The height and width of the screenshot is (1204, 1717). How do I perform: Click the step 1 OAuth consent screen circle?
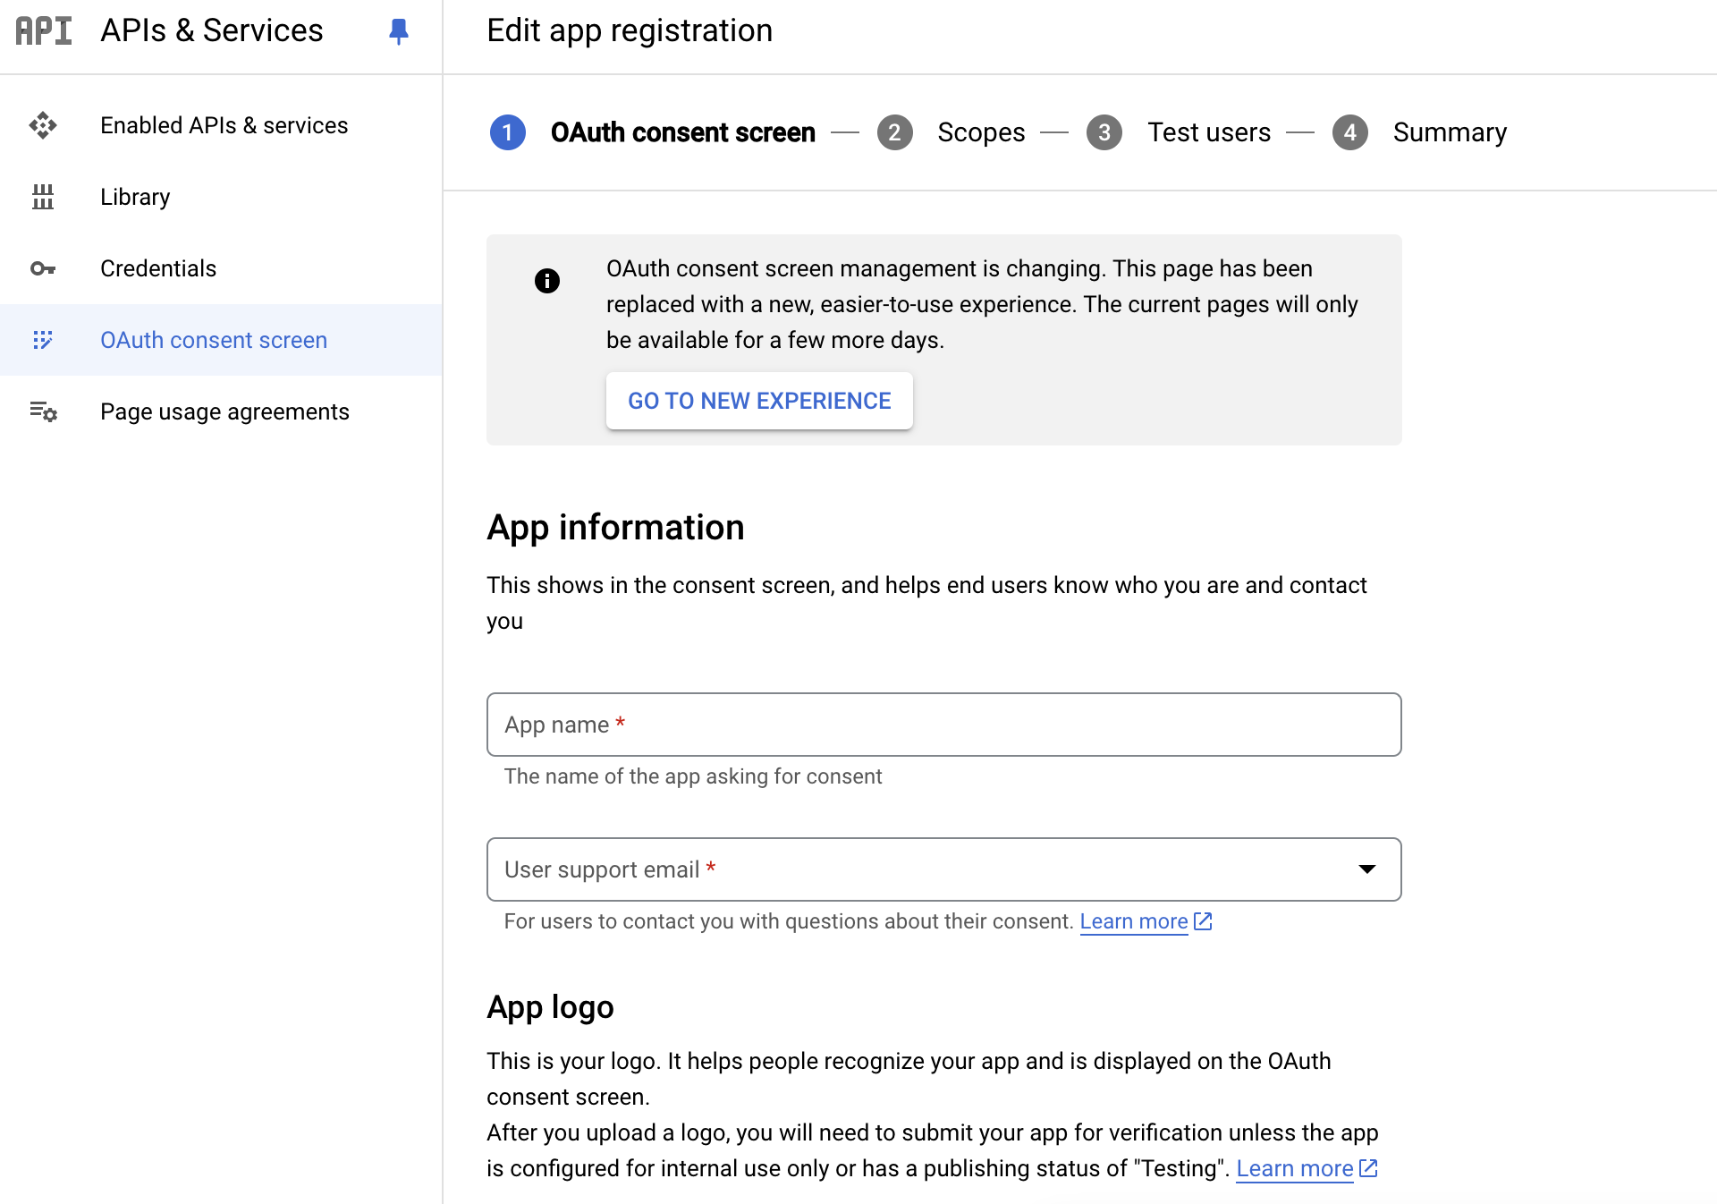tap(508, 132)
